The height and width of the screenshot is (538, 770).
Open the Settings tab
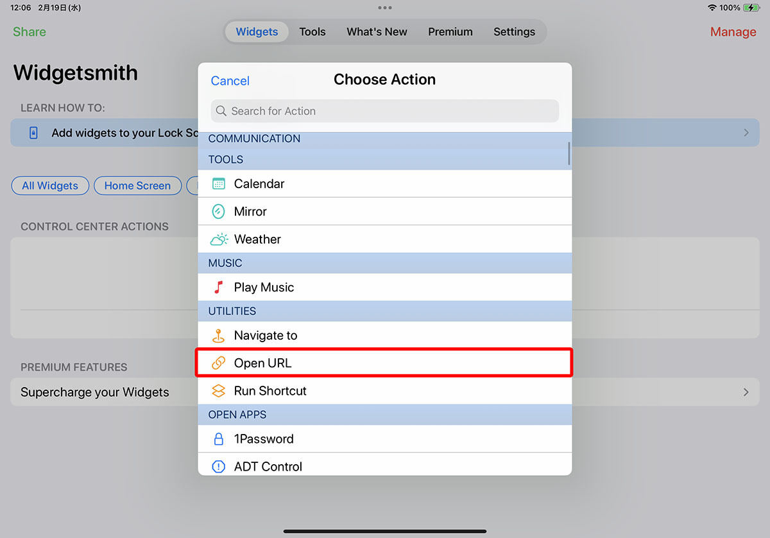click(514, 31)
